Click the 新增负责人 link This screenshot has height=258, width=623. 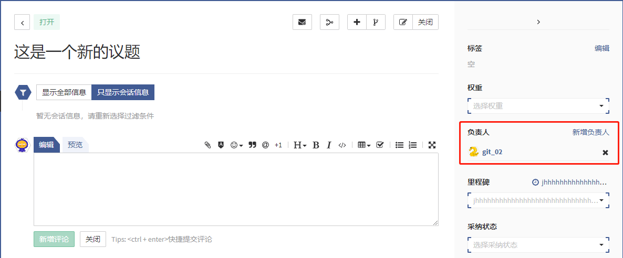click(590, 132)
